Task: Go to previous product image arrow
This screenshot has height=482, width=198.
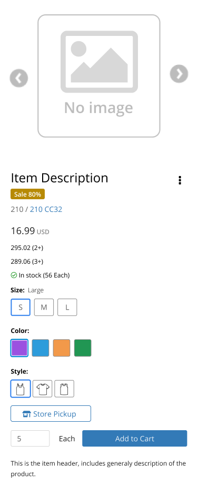Action: point(19,78)
